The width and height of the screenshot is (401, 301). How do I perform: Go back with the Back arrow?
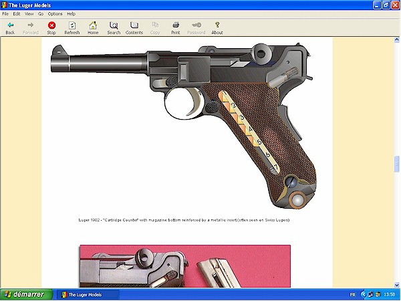click(x=10, y=28)
